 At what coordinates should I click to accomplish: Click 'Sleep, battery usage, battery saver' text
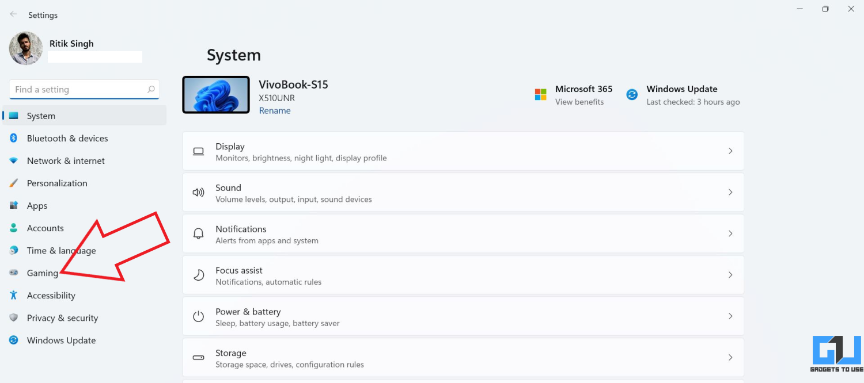point(278,323)
